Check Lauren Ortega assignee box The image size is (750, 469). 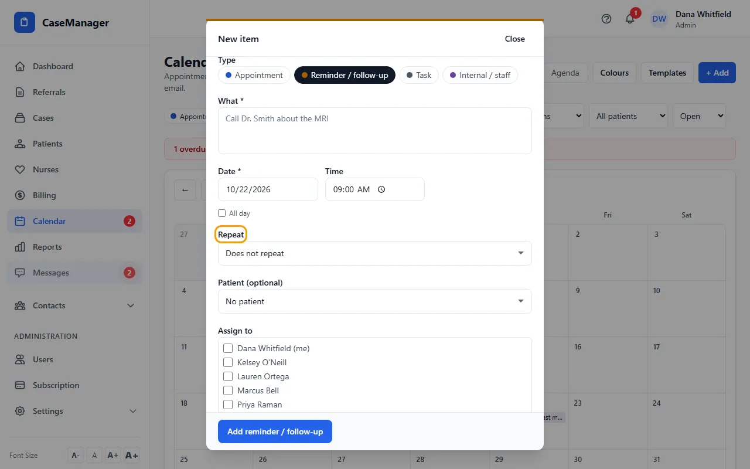click(228, 376)
